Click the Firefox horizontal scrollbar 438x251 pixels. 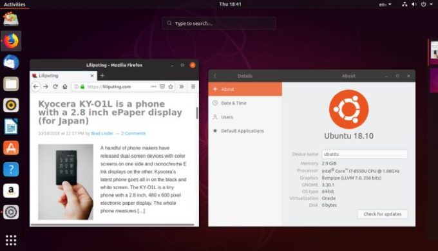tap(113, 225)
